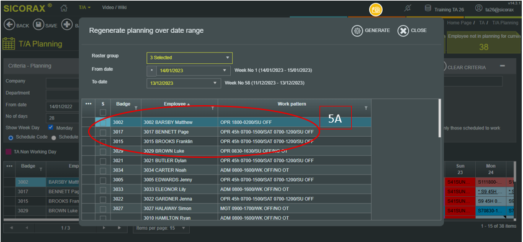Open background grid's three-dot column menu
The height and width of the screenshot is (242, 523).
point(9,166)
